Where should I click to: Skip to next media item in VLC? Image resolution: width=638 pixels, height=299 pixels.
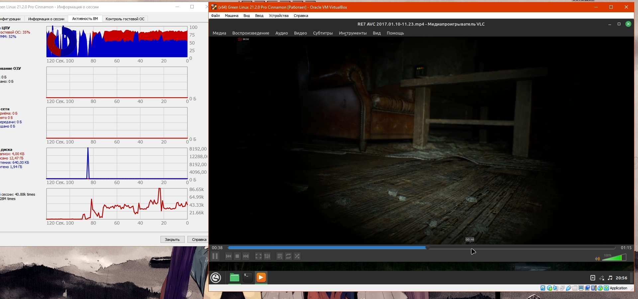tap(246, 256)
